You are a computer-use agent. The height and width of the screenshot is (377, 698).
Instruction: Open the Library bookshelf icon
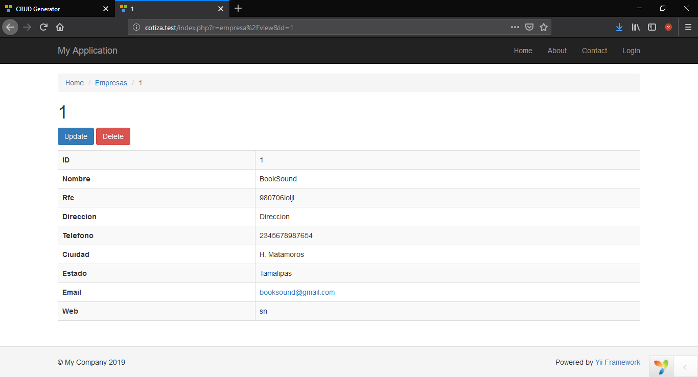point(636,27)
